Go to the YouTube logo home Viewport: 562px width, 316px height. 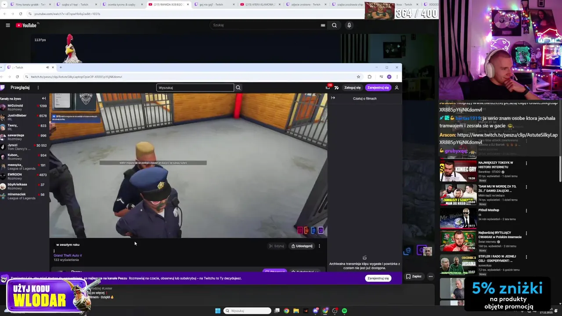click(26, 25)
